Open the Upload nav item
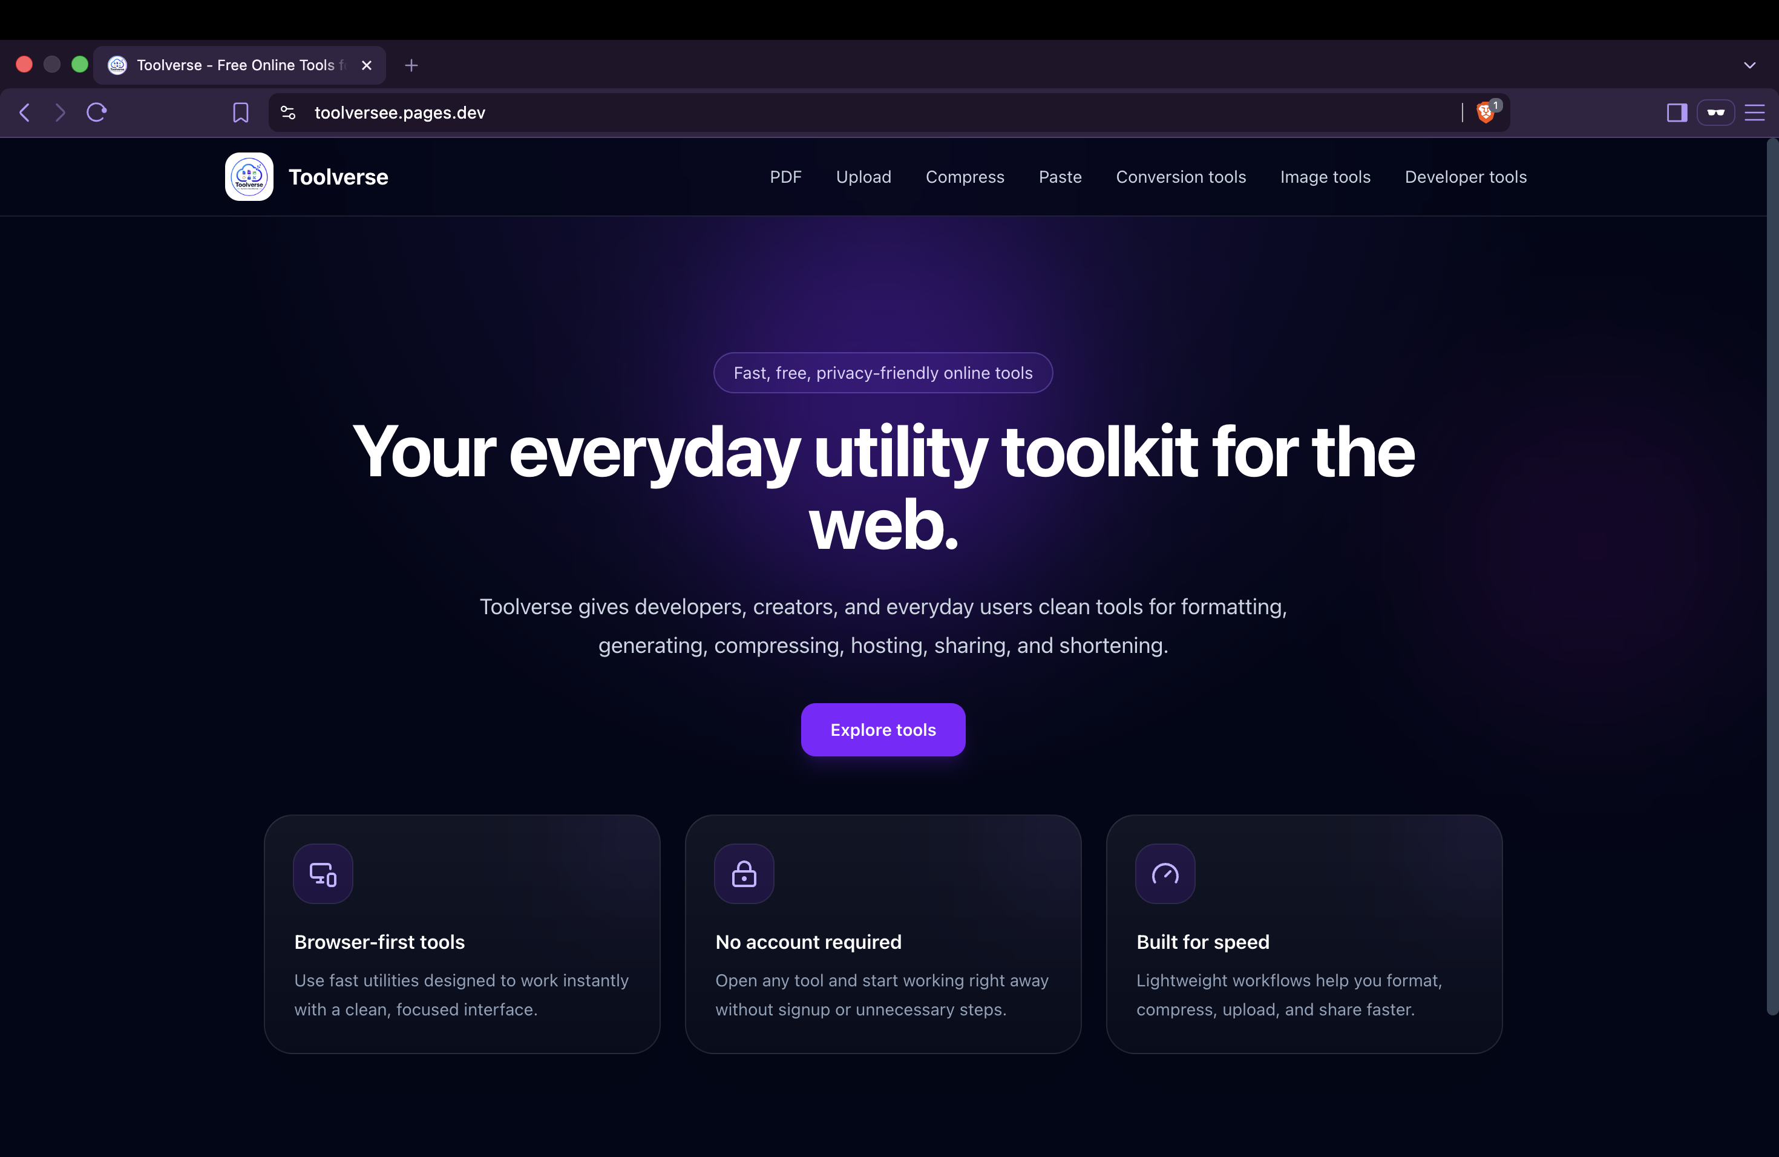This screenshot has height=1157, width=1779. [x=863, y=177]
